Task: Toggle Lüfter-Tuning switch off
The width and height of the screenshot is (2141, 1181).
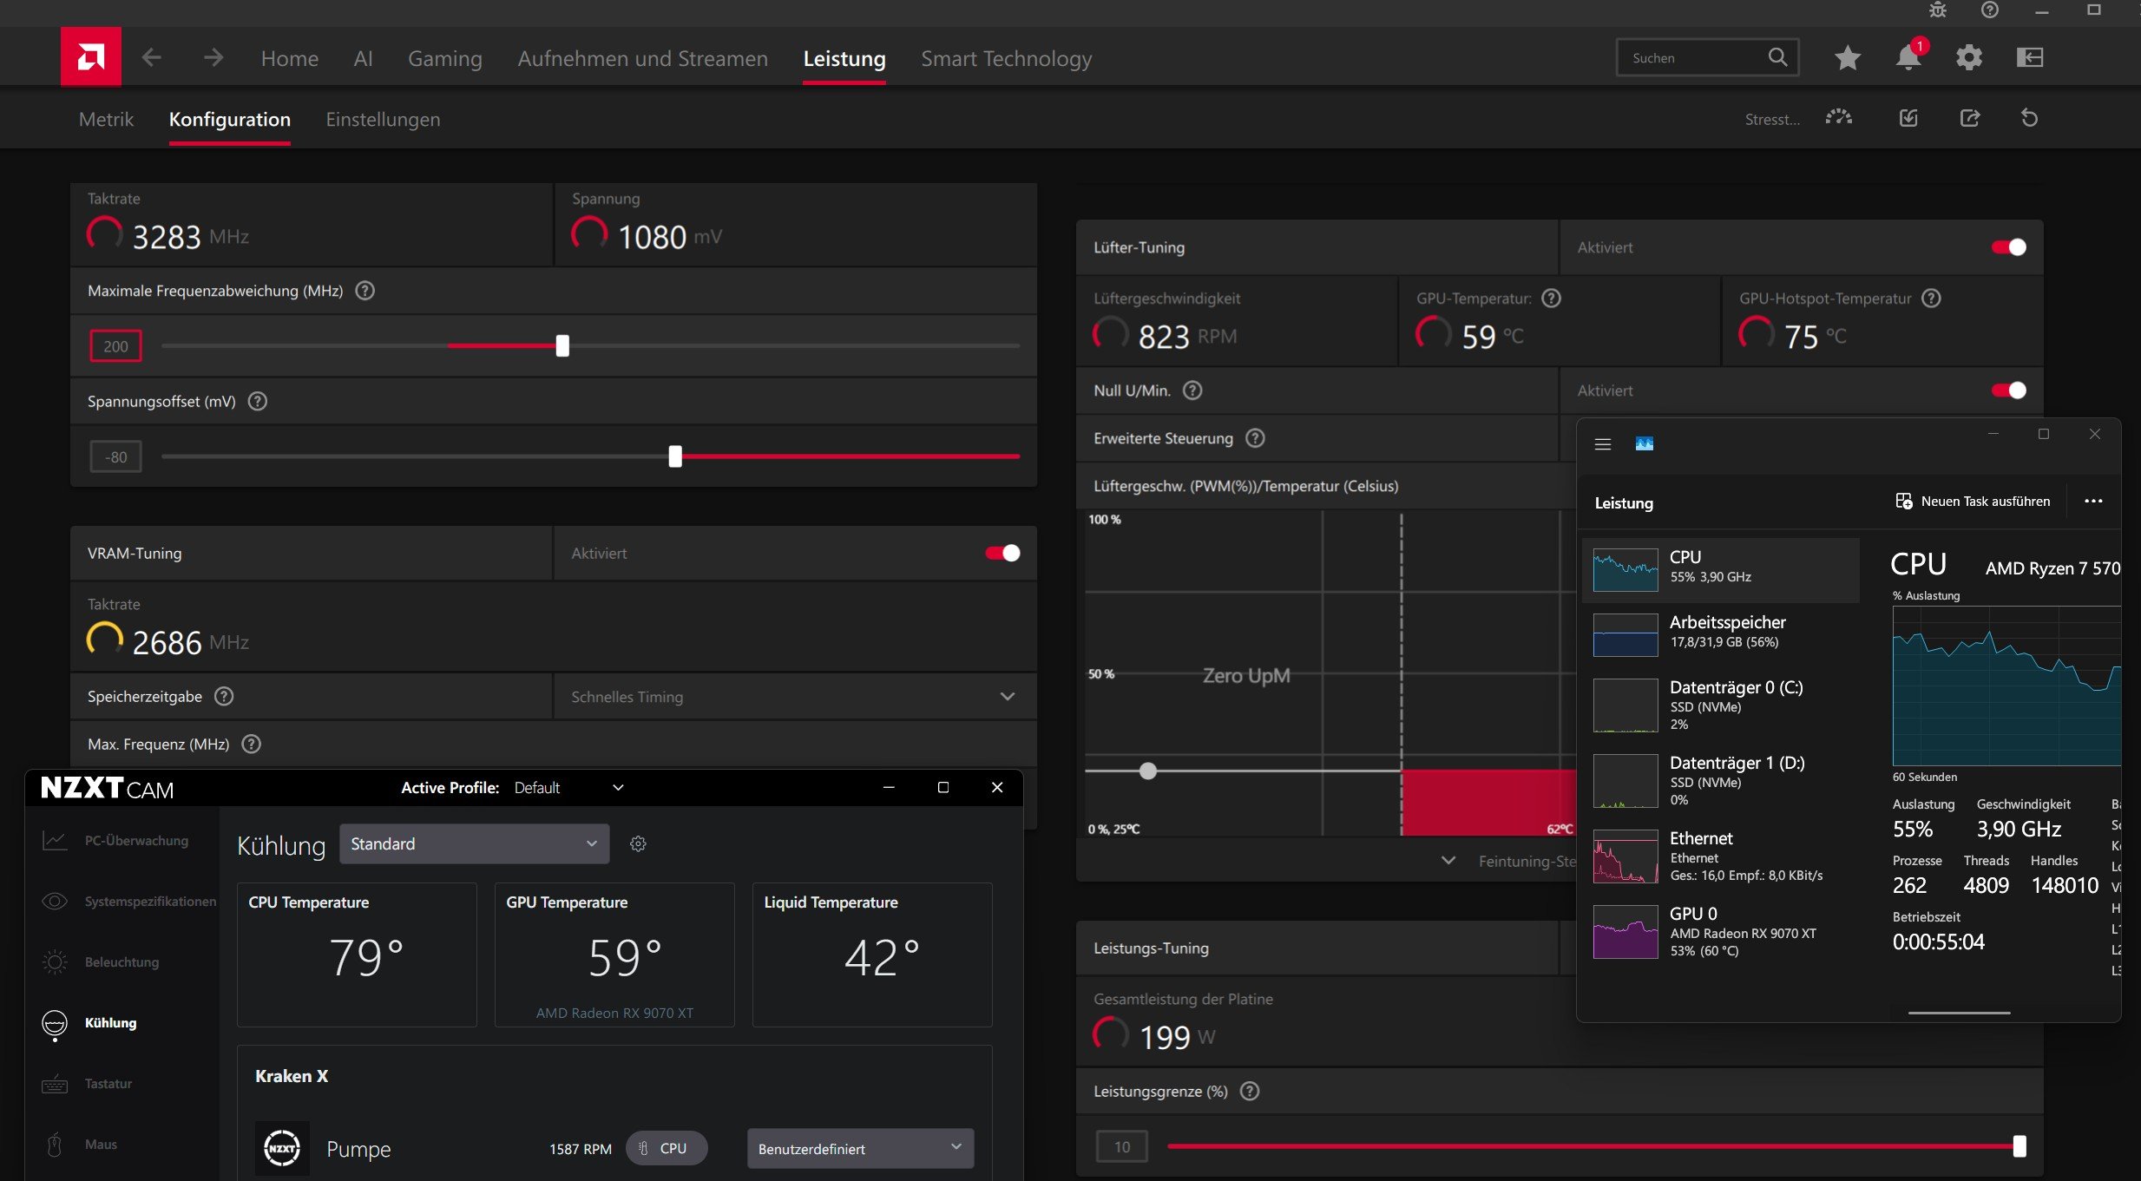Action: [2008, 247]
